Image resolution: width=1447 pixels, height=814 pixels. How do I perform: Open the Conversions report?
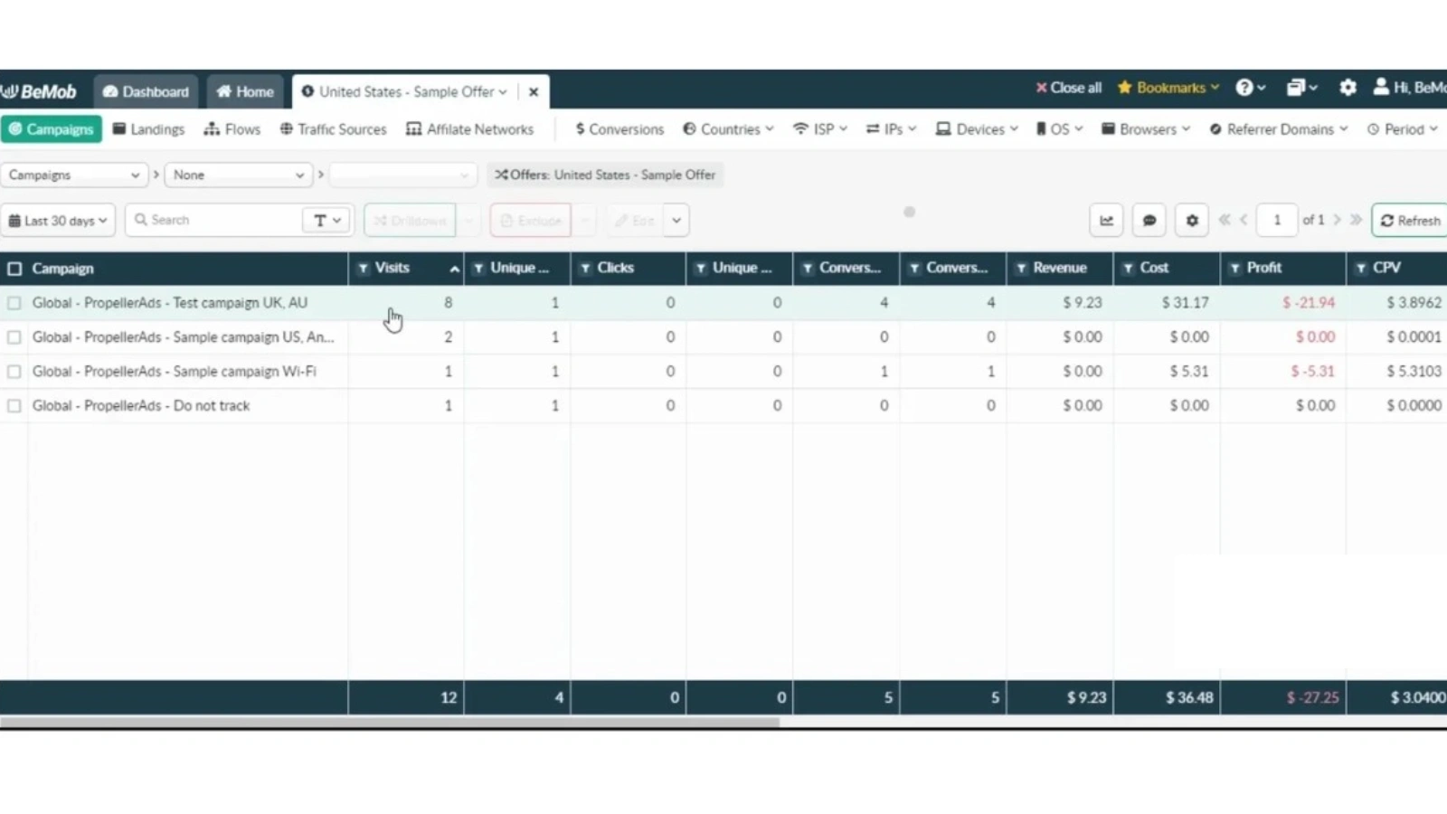(619, 128)
